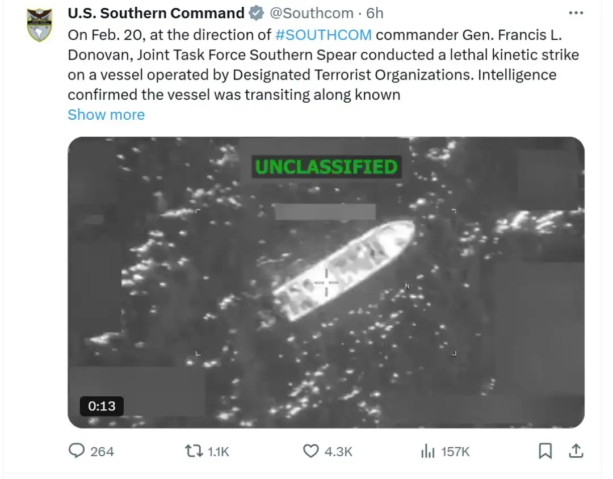
Task: Bookmark this post
Action: click(x=545, y=451)
